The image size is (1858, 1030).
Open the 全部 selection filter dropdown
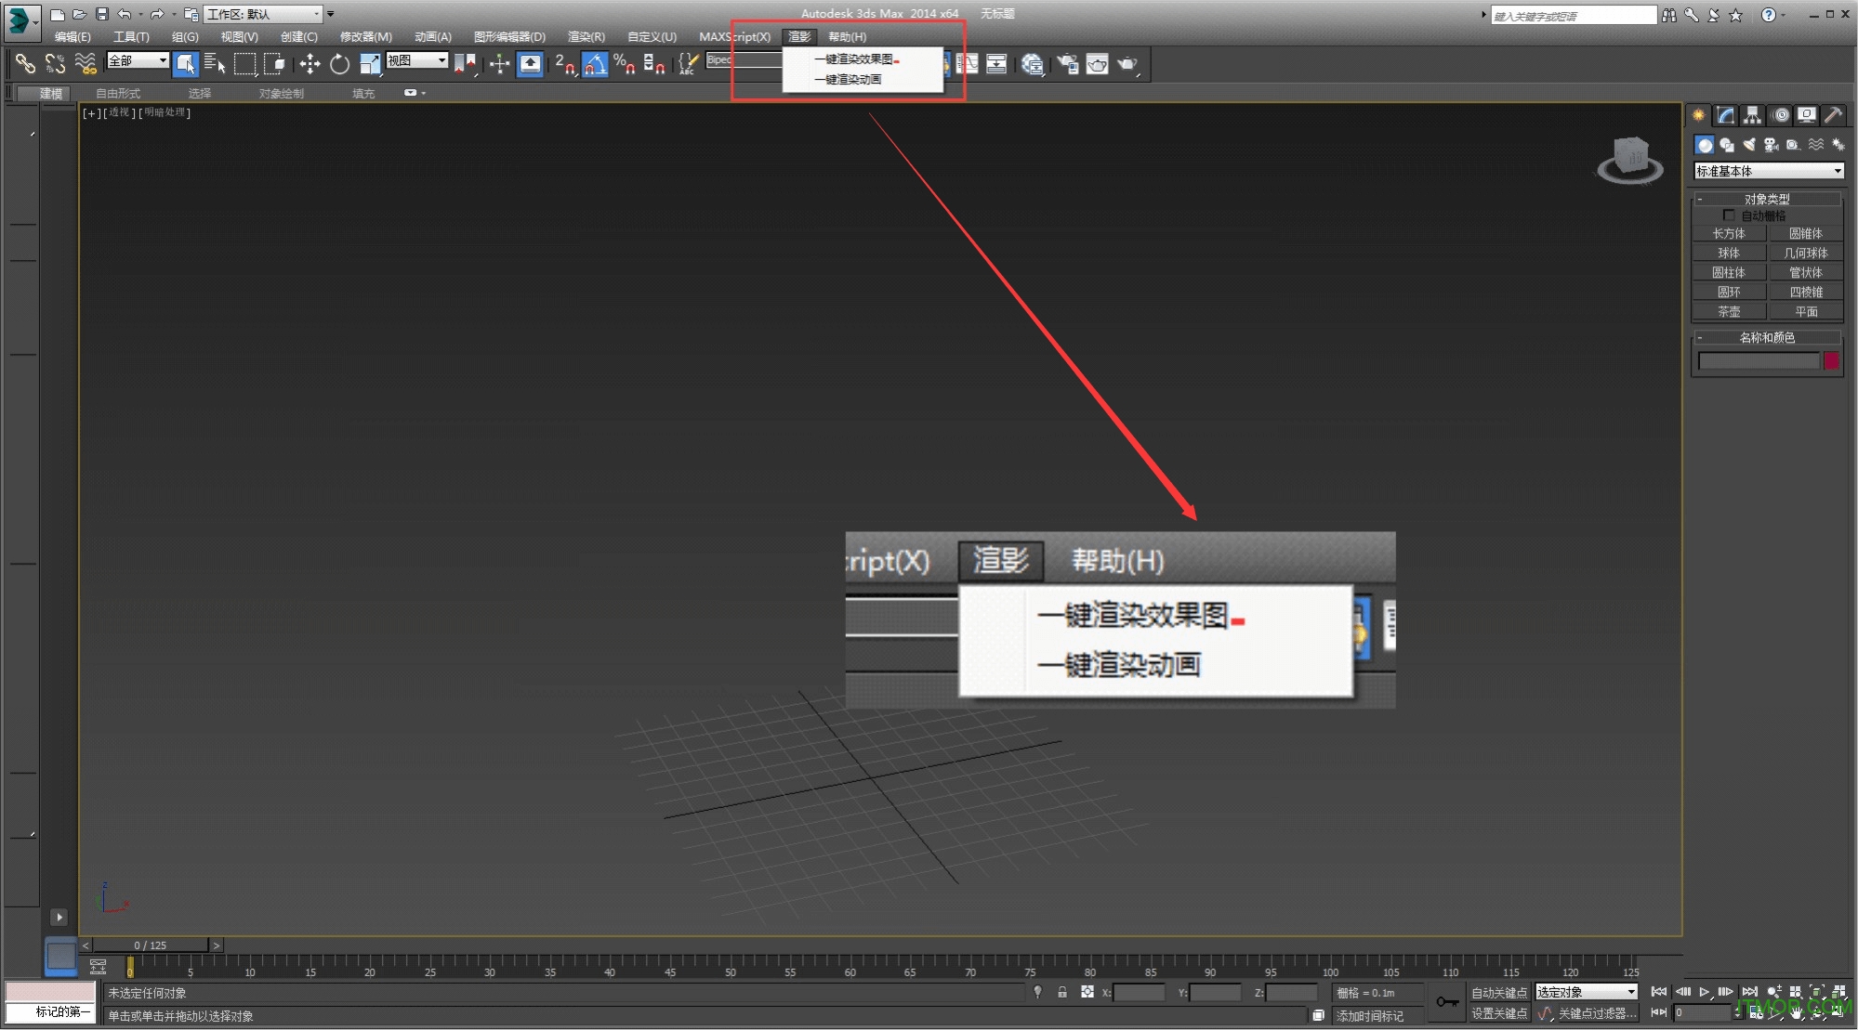click(x=138, y=60)
